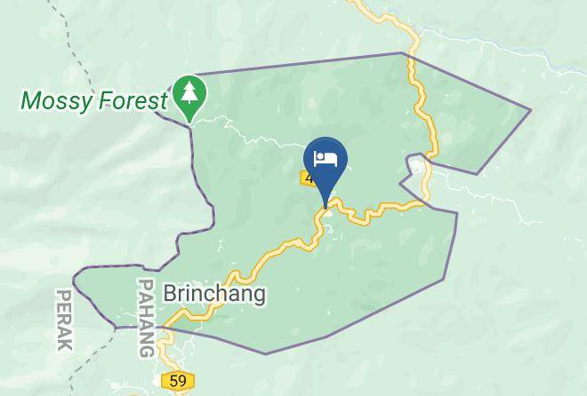Select the route 59 highway shield
The width and height of the screenshot is (587, 396).
178,381
